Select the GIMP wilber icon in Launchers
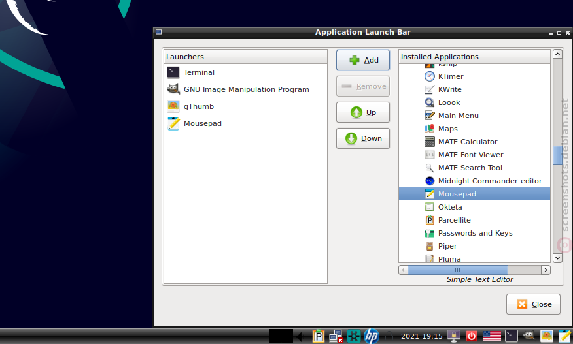Screen dimensions: 573x344 [173, 89]
